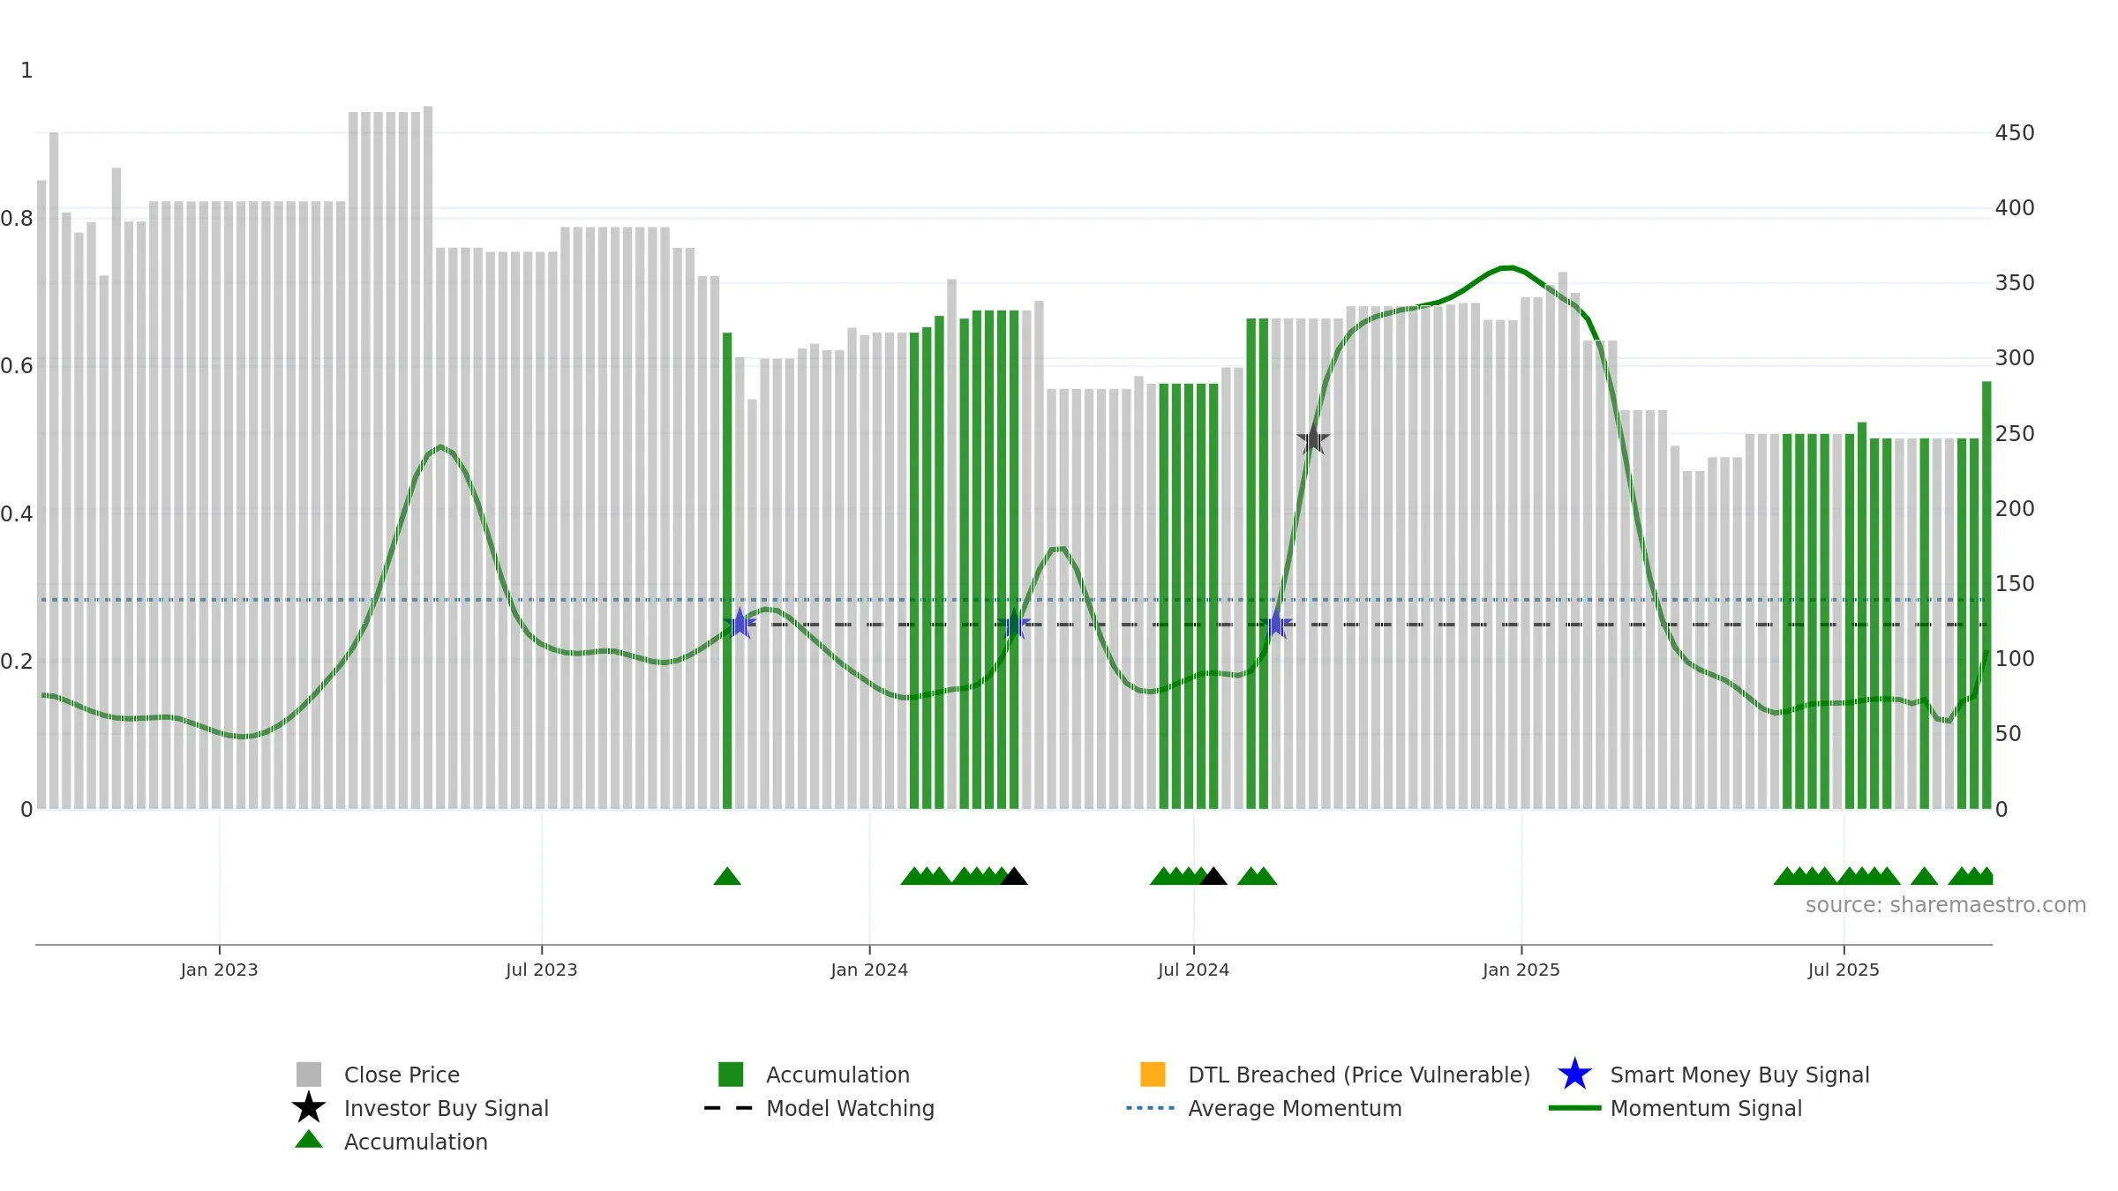Click the blue Smart Money Buy Signal star in legend
2118x1191 pixels.
tap(1574, 1075)
